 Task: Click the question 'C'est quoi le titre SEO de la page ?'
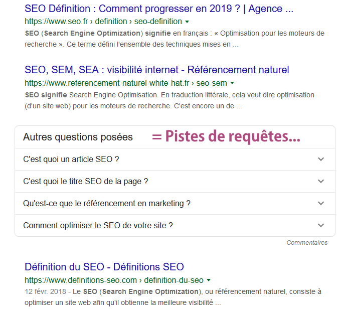click(86, 182)
